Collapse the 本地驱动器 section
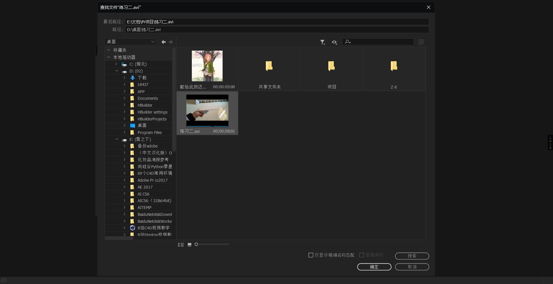553x284 pixels. [x=109, y=57]
